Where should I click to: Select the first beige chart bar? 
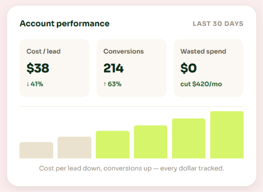[36, 150]
